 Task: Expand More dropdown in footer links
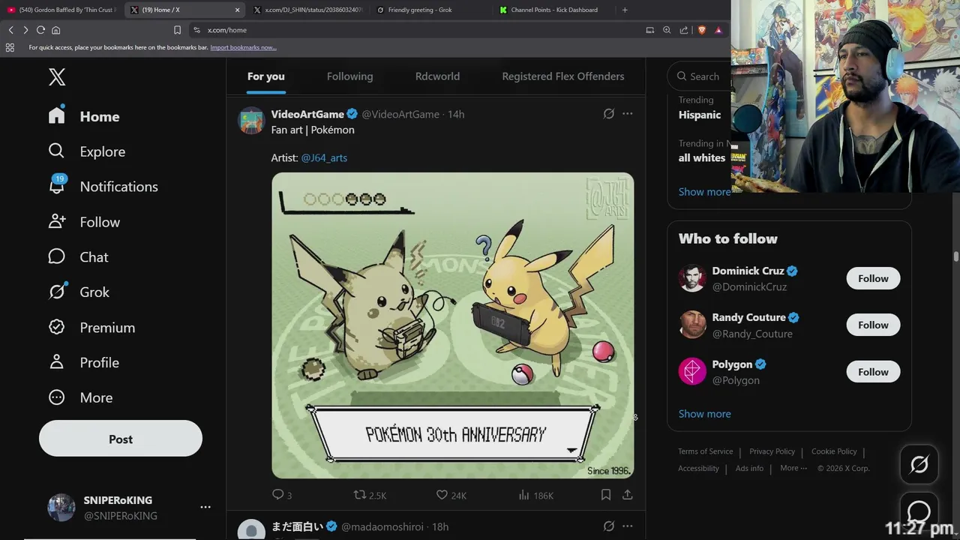click(793, 468)
